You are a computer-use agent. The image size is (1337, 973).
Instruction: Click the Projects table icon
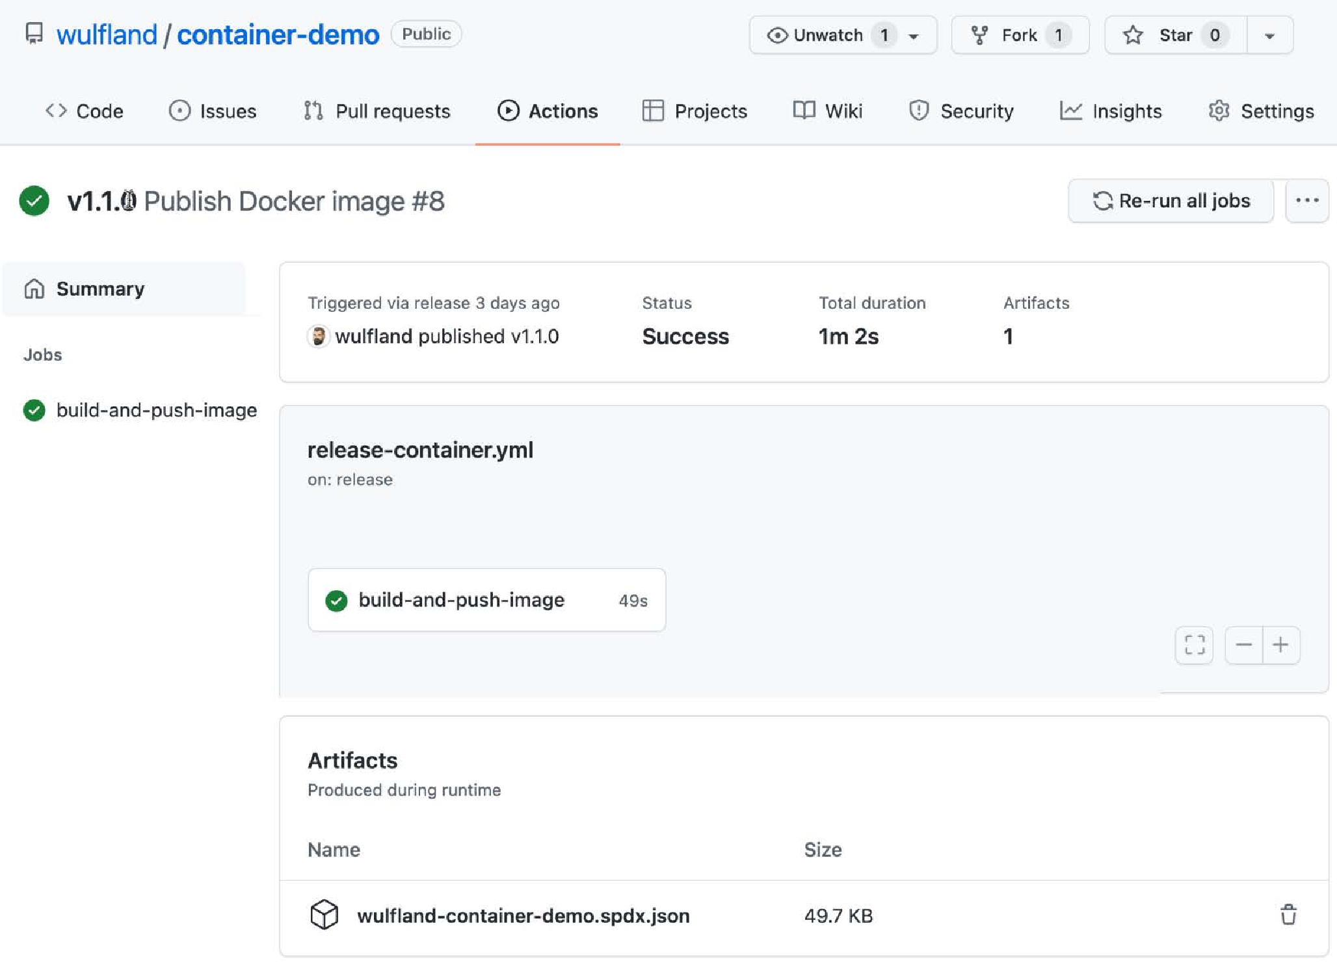tap(653, 110)
